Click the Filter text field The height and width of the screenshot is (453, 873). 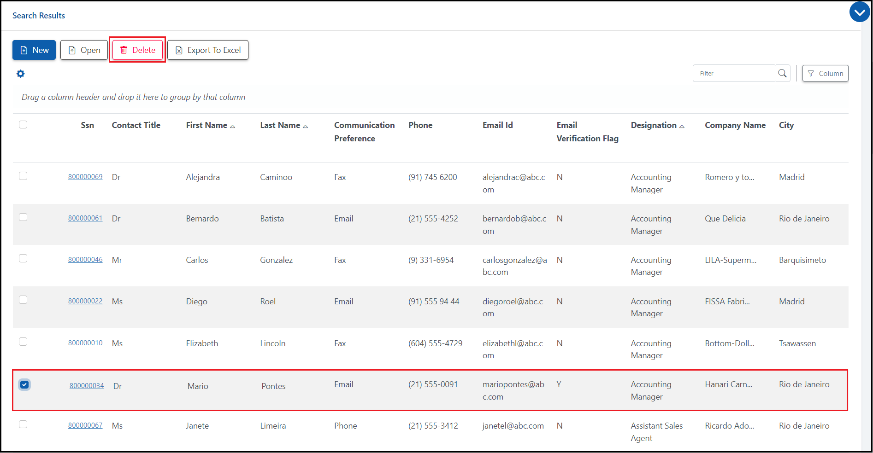coord(734,73)
